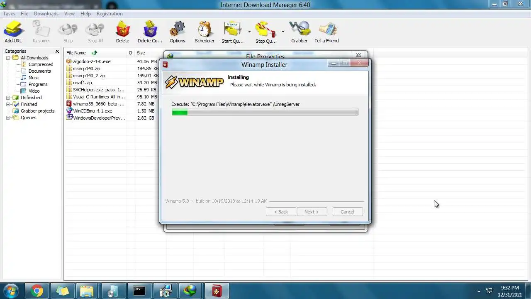Select the Programs category
Screen dimensions: 531x299
point(38,84)
